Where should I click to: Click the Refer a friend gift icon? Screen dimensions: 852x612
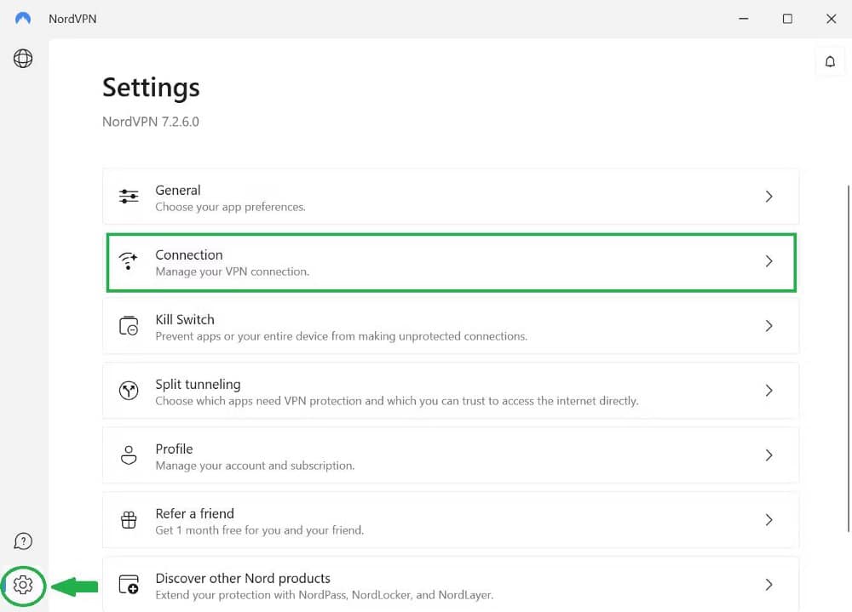point(129,520)
